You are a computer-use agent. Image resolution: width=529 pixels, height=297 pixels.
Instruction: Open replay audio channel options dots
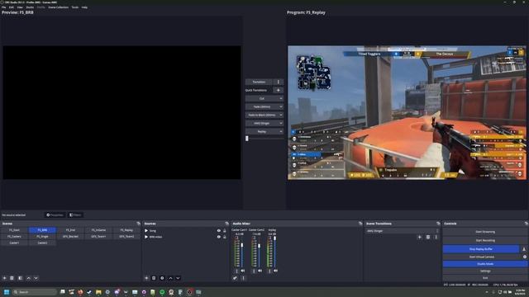point(269,271)
